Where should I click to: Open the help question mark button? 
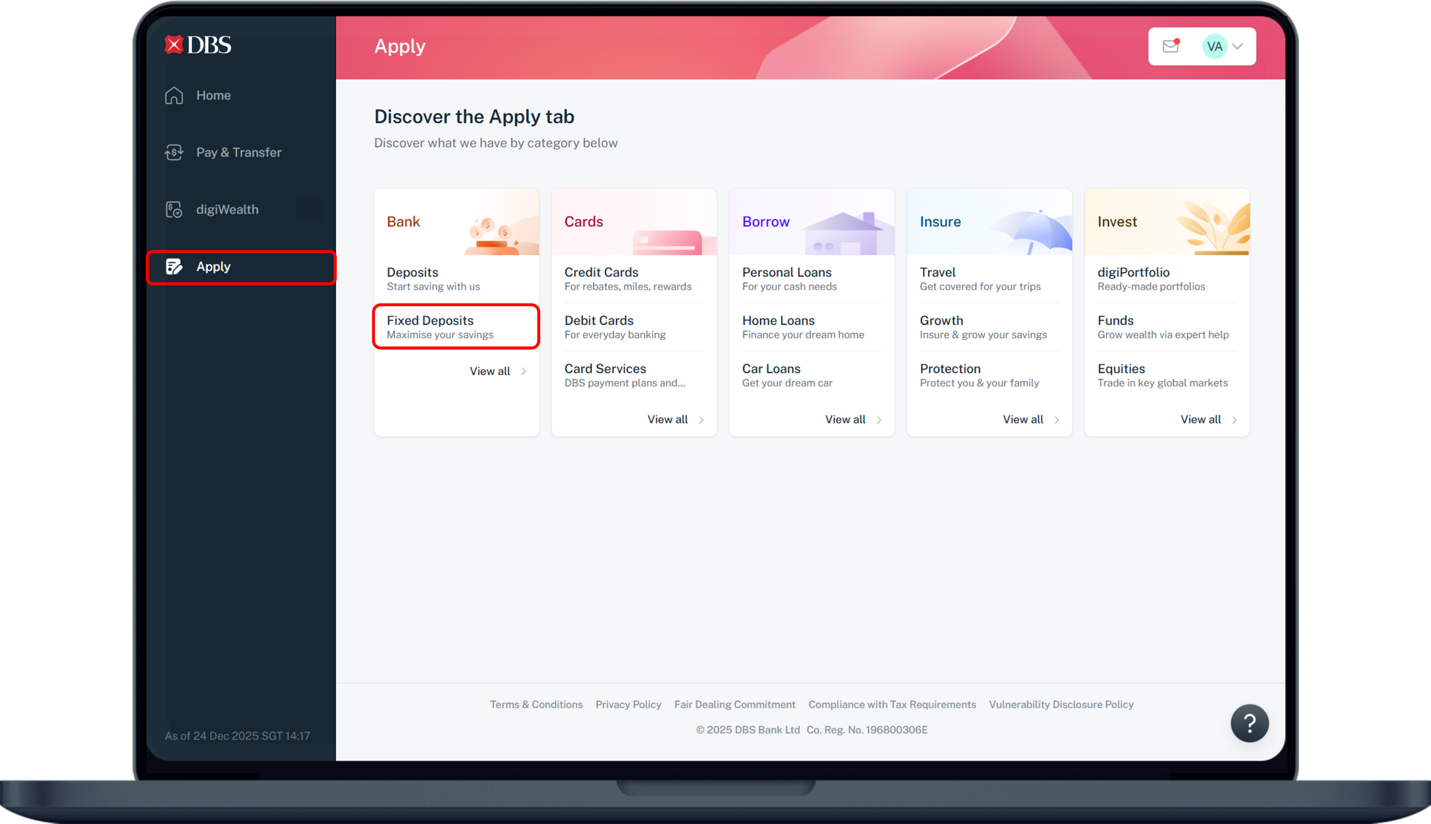click(x=1249, y=722)
